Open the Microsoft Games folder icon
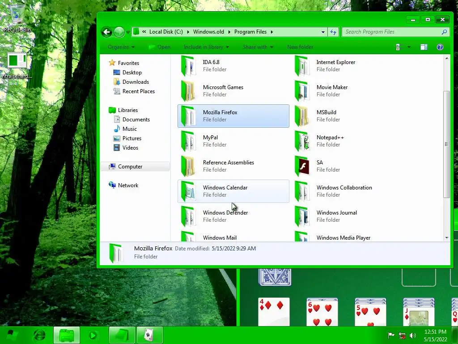 point(188,91)
